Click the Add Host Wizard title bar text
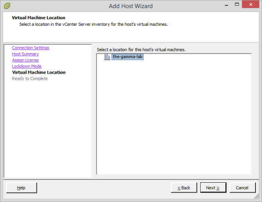 pyautogui.click(x=131, y=6)
